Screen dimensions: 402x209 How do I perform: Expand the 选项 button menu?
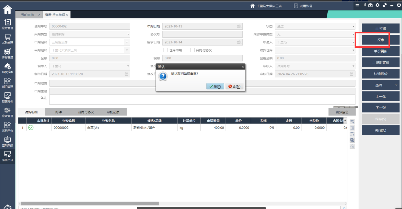tap(396, 85)
